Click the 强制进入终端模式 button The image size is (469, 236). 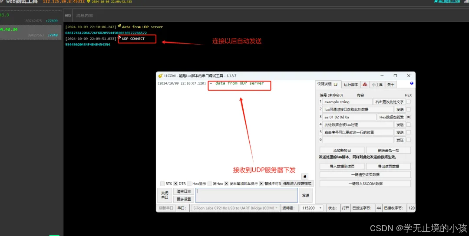click(x=297, y=184)
